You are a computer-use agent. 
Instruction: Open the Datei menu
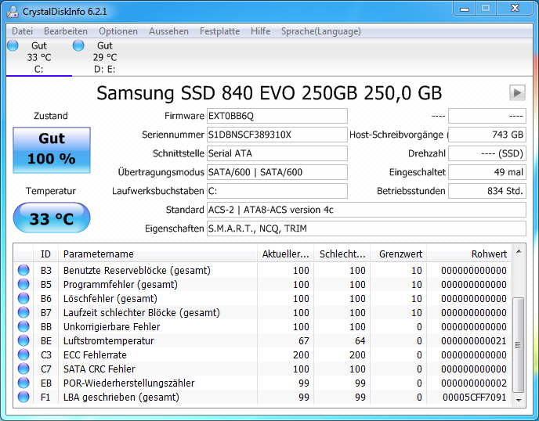pyautogui.click(x=22, y=31)
